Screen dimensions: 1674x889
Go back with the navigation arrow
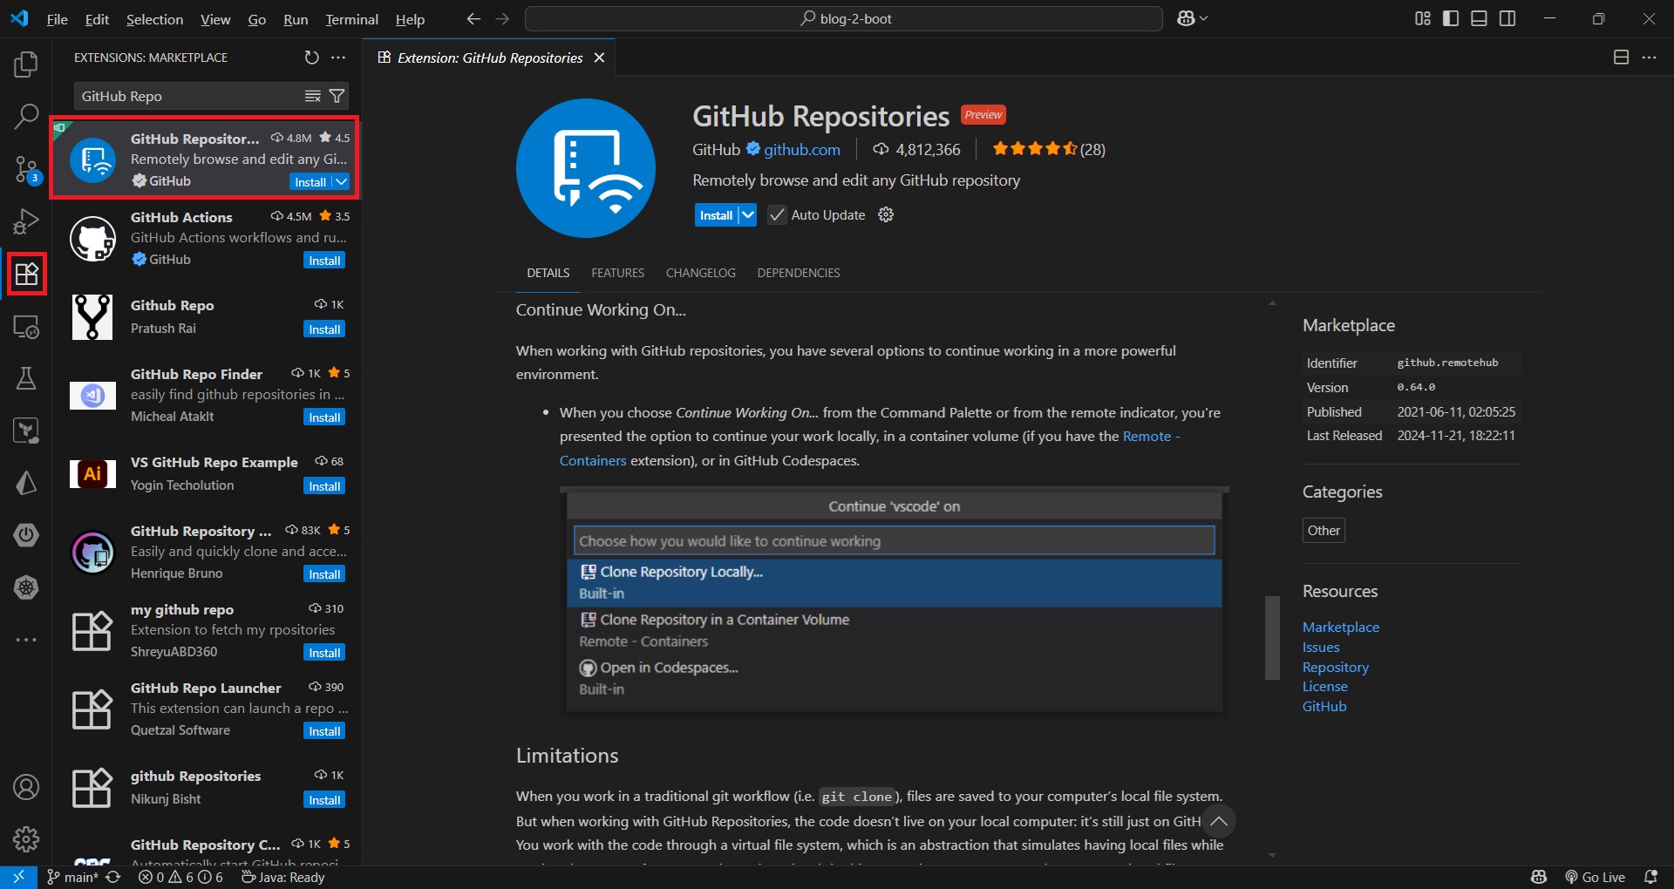[x=473, y=18]
